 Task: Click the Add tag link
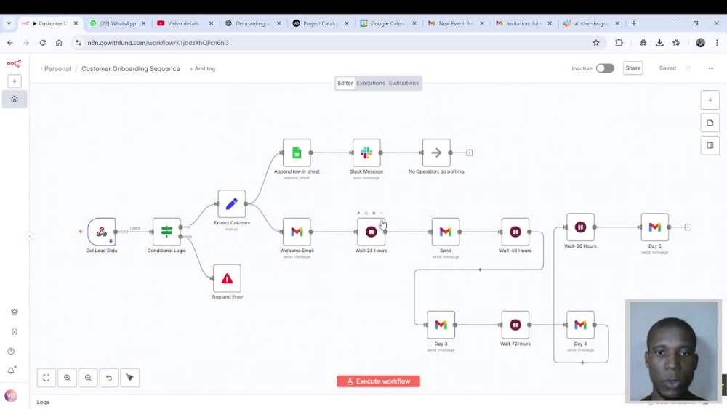click(x=203, y=68)
